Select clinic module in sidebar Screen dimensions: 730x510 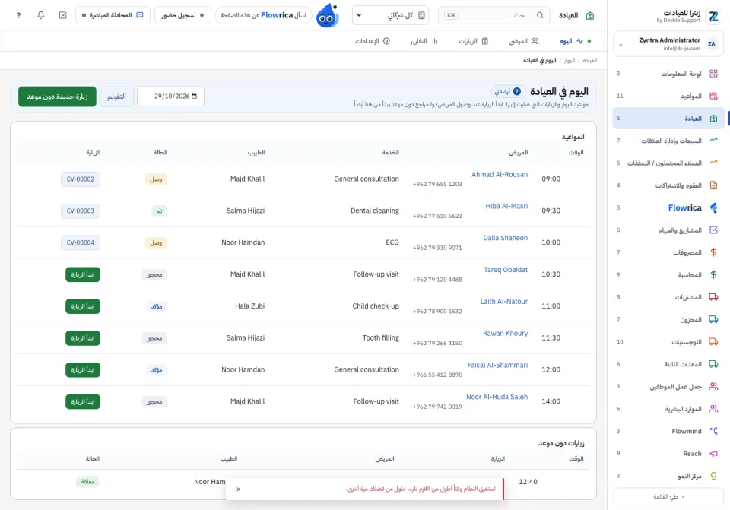point(668,119)
